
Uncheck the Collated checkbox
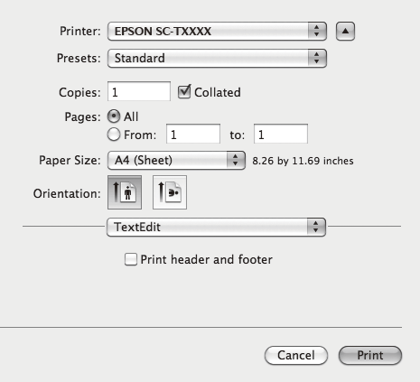184,92
